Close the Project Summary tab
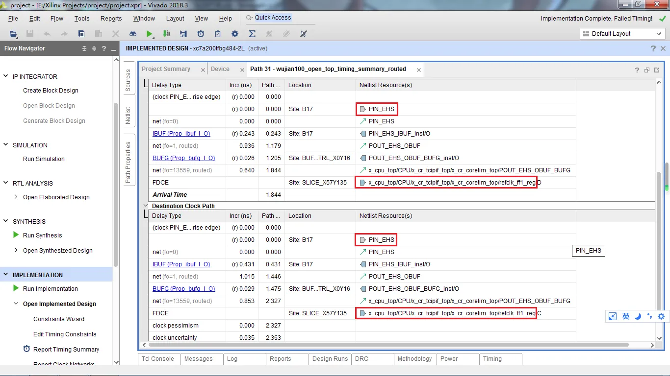670x376 pixels. (x=203, y=70)
